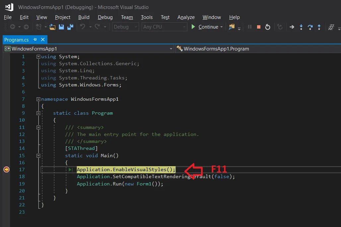Viewport: 341px width, 227px height.
Task: Click the green Continue play icon
Action: tap(193, 27)
